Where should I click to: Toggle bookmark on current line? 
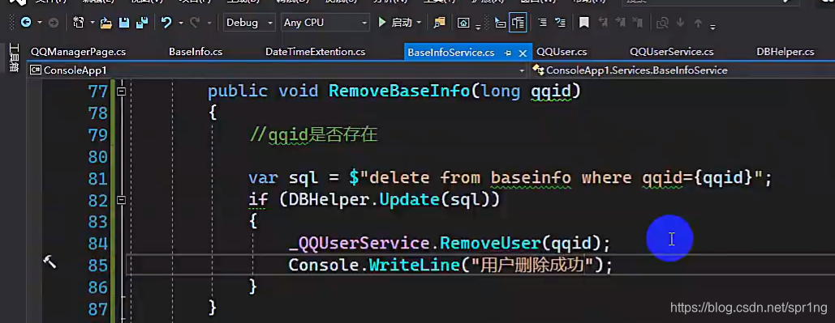[584, 23]
